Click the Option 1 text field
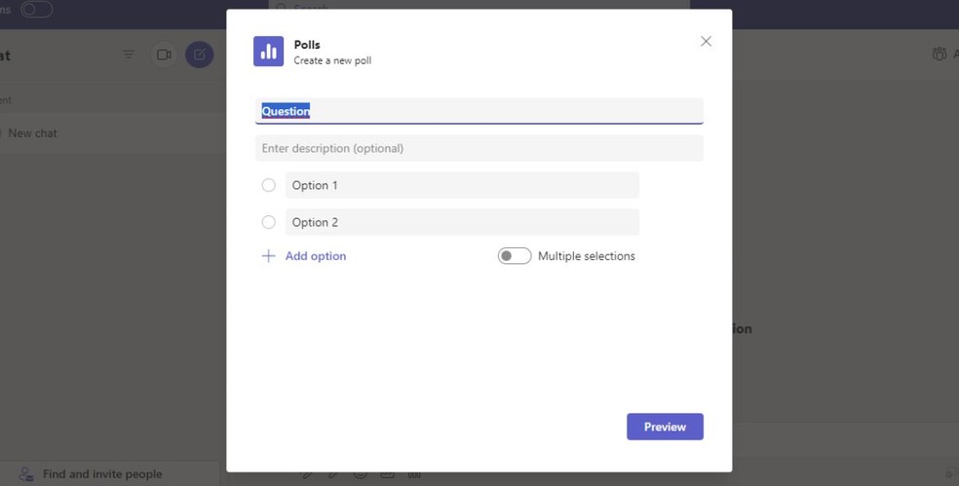This screenshot has height=486, width=959. pos(462,185)
